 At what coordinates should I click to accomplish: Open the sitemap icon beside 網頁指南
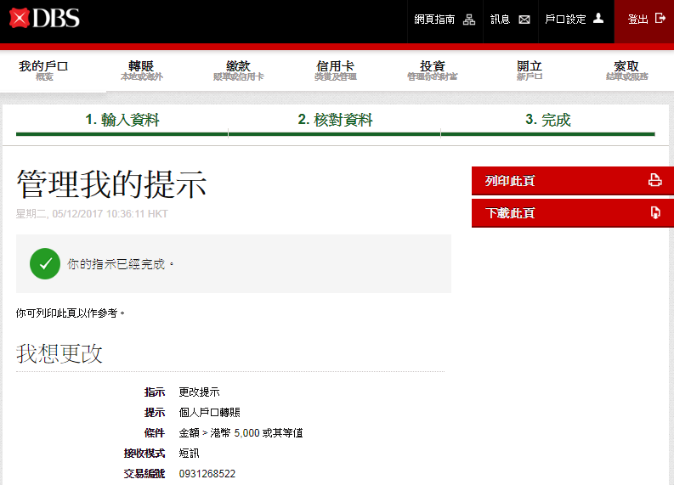point(469,20)
